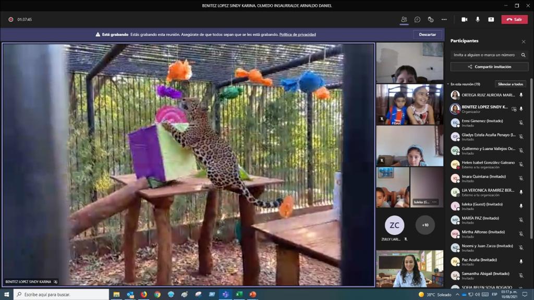Click mic icon for BENITEZ LOPEZ SINDY
Image resolution: width=534 pixels, height=300 pixels.
coord(521,109)
